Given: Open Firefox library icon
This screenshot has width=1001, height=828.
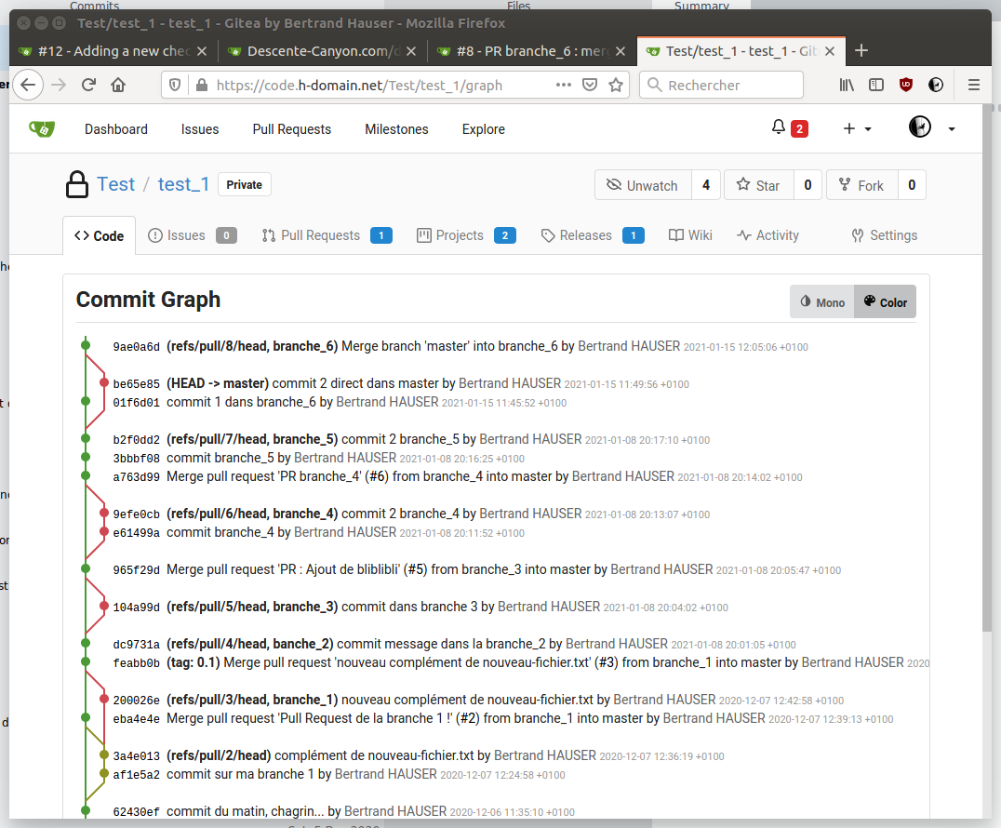Looking at the screenshot, I should click(847, 85).
